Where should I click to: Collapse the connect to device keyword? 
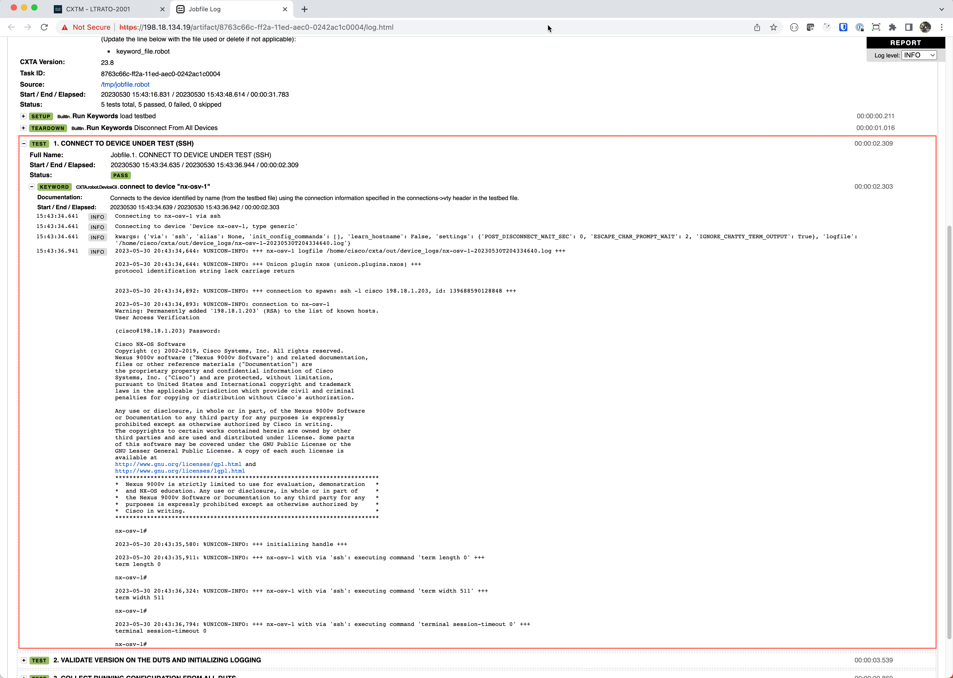(x=32, y=187)
